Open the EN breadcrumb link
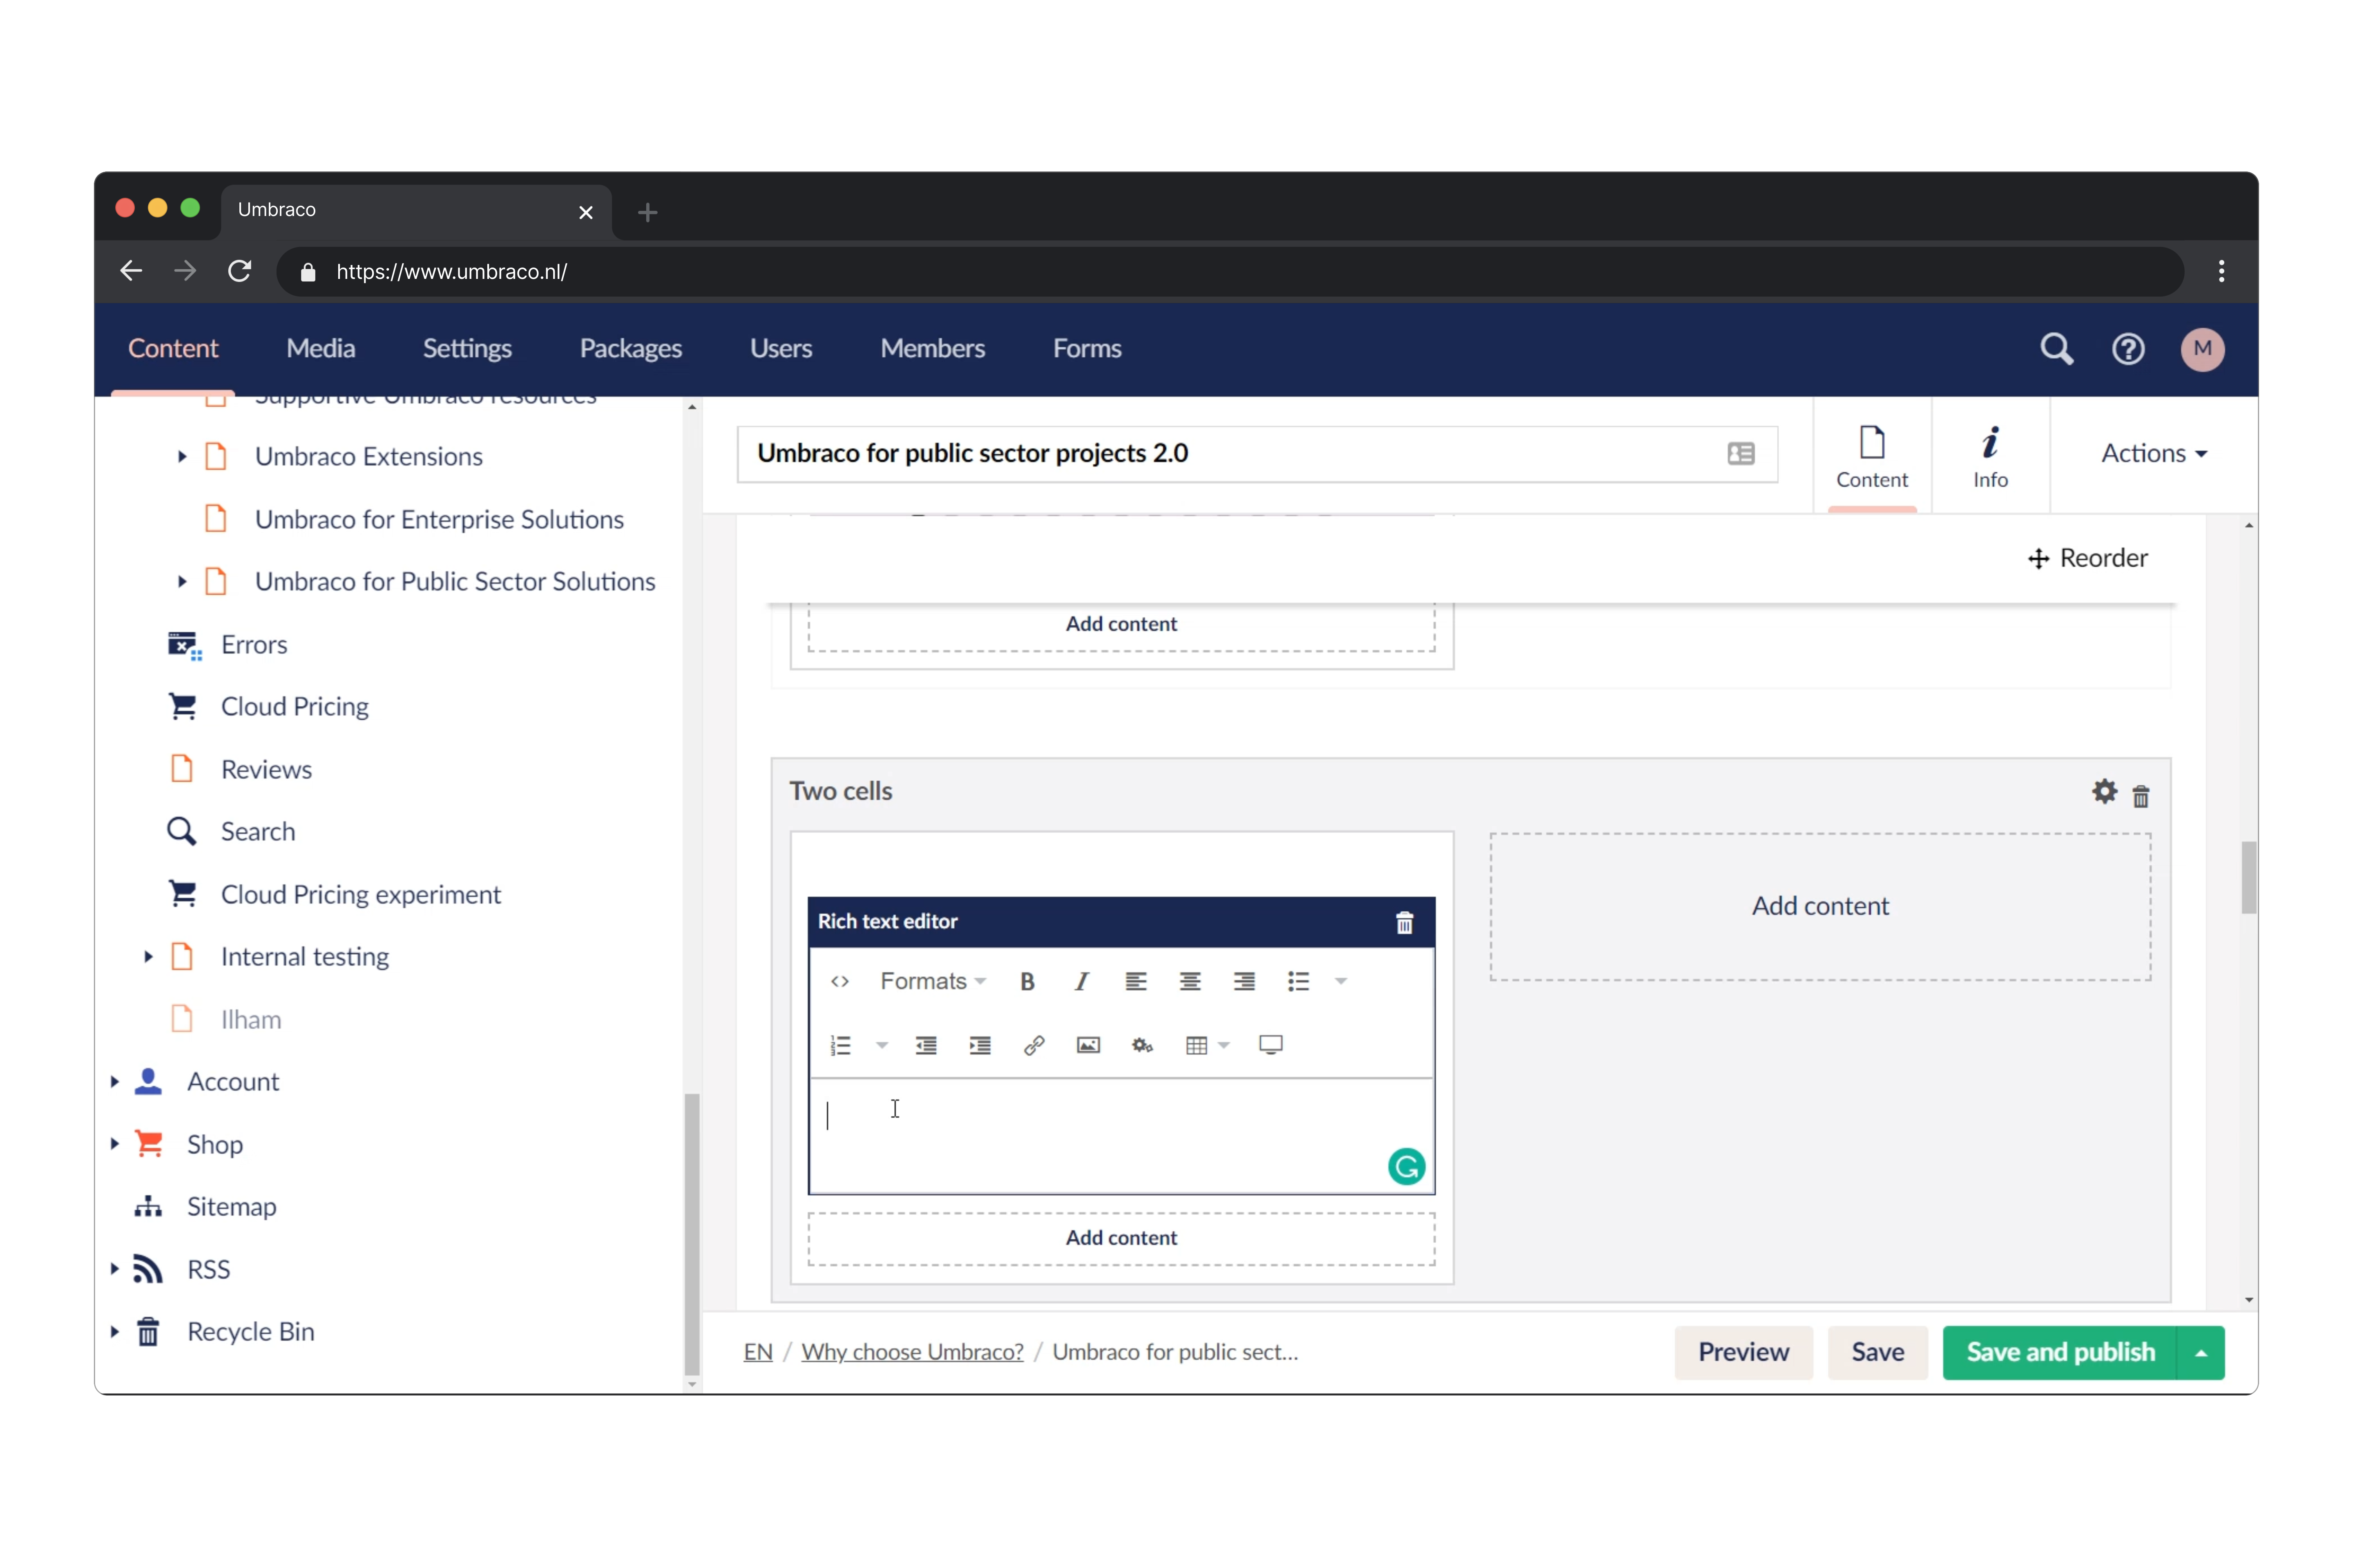The height and width of the screenshot is (1568, 2353). 757,1352
